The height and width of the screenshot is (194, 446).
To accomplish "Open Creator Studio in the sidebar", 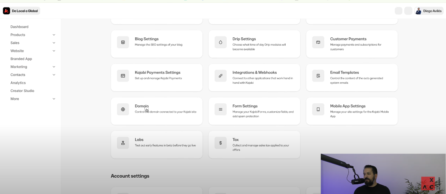I will click(x=22, y=91).
